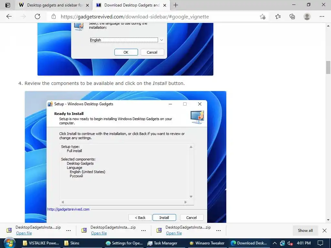Image resolution: width=331 pixels, height=248 pixels.
Task: Open the third downloaded zip file link
Action: [174, 233]
